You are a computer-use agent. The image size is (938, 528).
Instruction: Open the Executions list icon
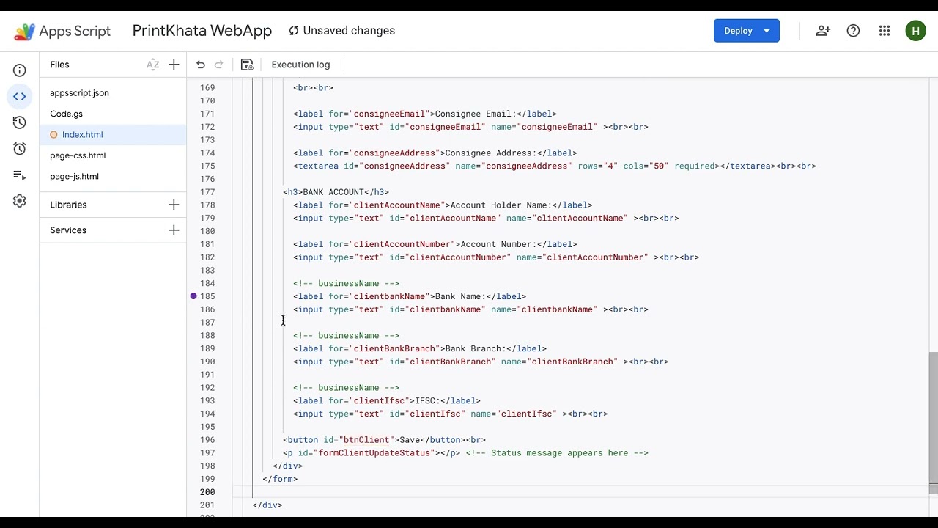(x=20, y=175)
